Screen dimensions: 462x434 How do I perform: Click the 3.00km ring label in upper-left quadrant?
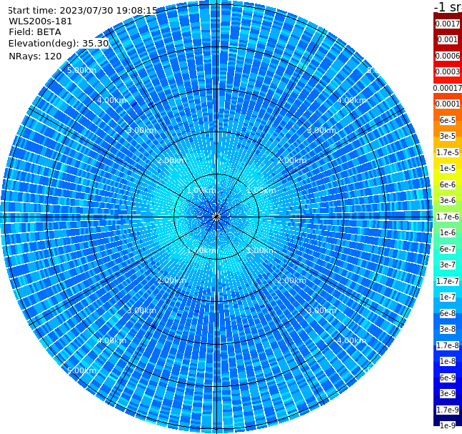coord(141,130)
